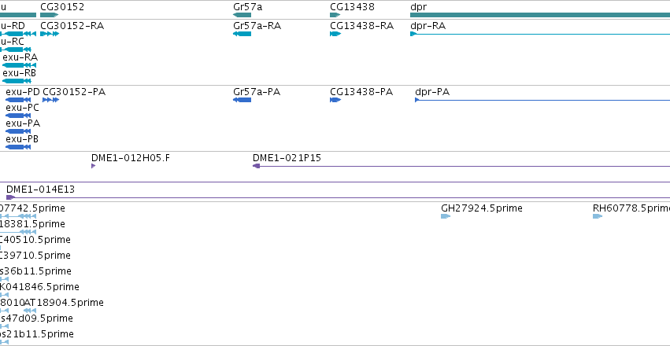The height and width of the screenshot is (346, 670).
Task: Click the CG30152-PA protein label
Action: pyautogui.click(x=74, y=92)
